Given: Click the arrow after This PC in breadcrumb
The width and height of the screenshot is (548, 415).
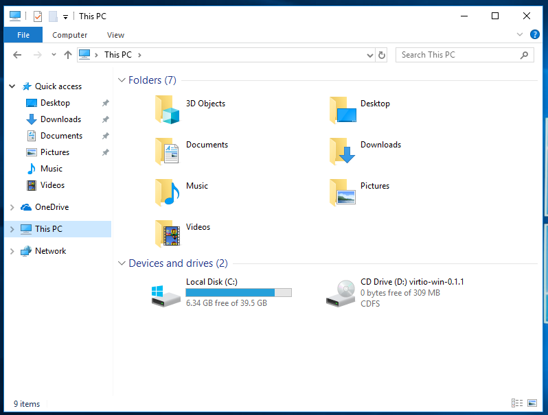Looking at the screenshot, I should tap(139, 55).
